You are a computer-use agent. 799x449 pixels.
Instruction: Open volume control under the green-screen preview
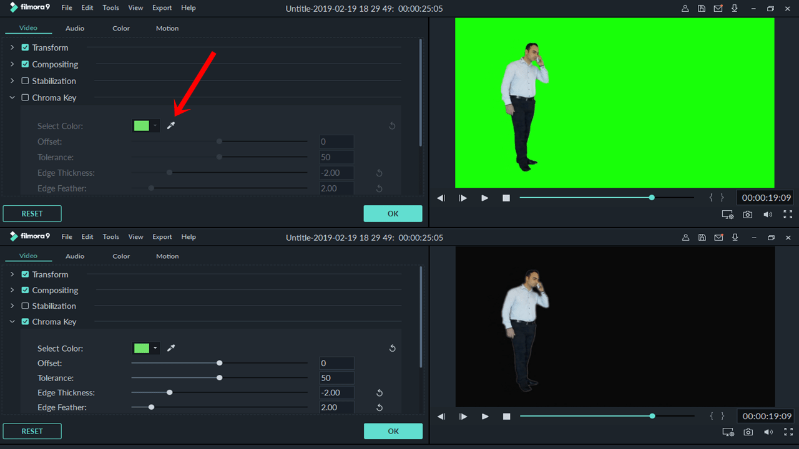click(x=768, y=215)
